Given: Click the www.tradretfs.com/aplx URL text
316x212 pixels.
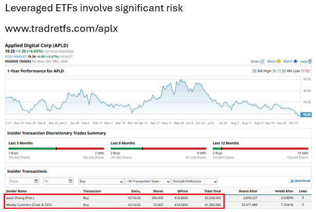Looking at the screenshot, I should pos(62,29).
